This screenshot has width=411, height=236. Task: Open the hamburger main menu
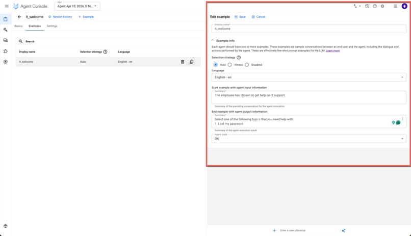[7, 6]
